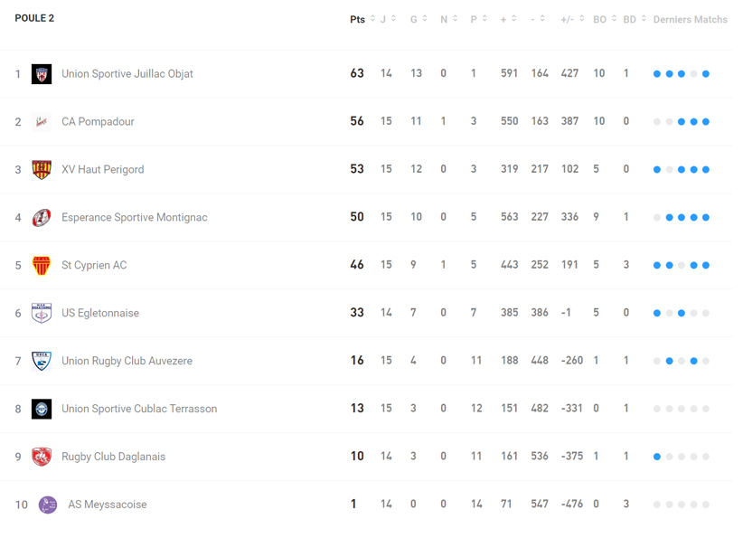Viewport: 743px width, 538px height.
Task: Click the CA Pompadour team logo
Action: pyautogui.click(x=42, y=122)
